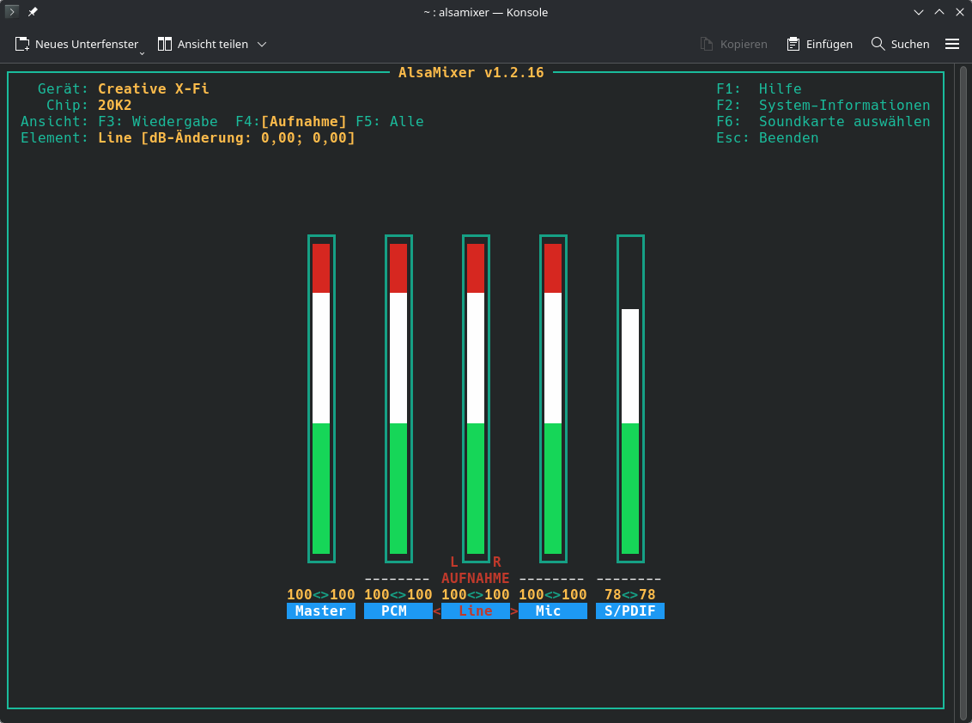This screenshot has height=723, width=972.
Task: Click the F2: System-Informationen entry
Action: click(x=823, y=106)
